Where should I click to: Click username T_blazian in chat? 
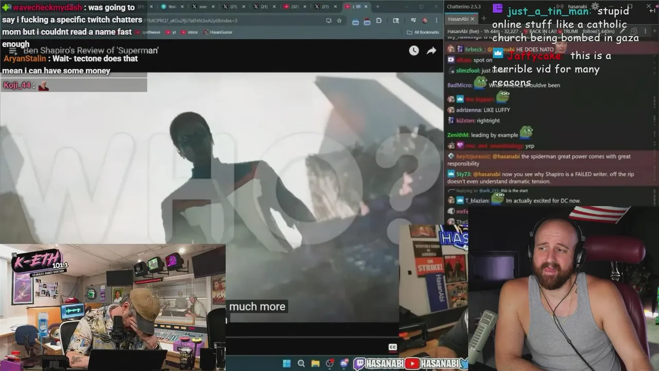(477, 200)
